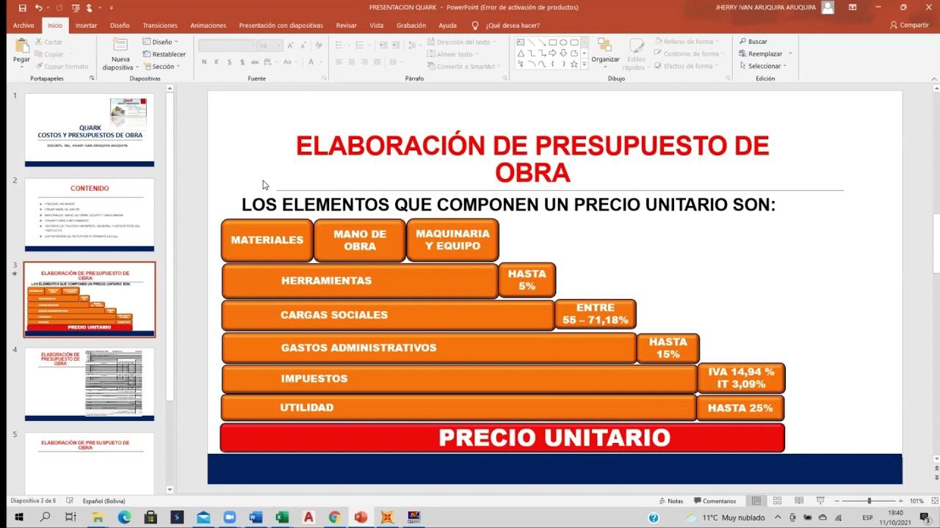This screenshot has height=528, width=940.
Task: Click the clear formatting icon
Action: pyautogui.click(x=319, y=45)
